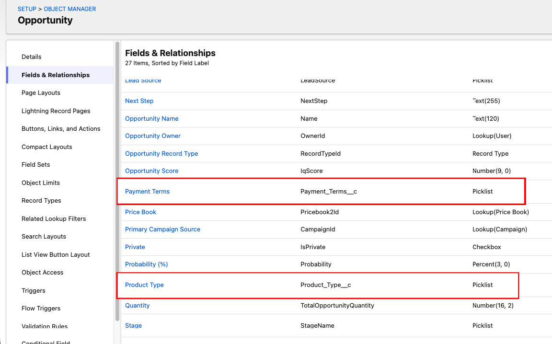Open the Next Step field
Screen dimensions: 552x344
click(x=139, y=101)
